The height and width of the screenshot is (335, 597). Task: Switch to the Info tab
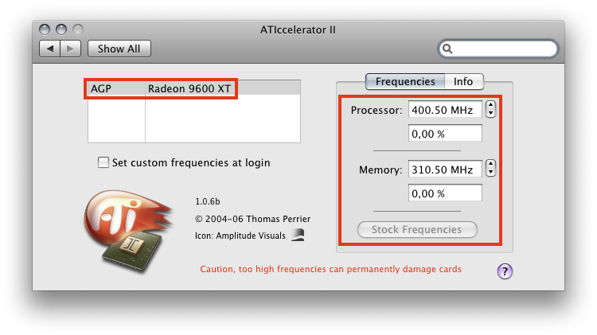click(x=463, y=81)
